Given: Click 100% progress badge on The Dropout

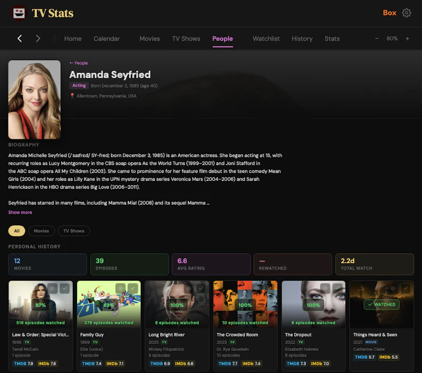Looking at the screenshot, I should pyautogui.click(x=313, y=305).
